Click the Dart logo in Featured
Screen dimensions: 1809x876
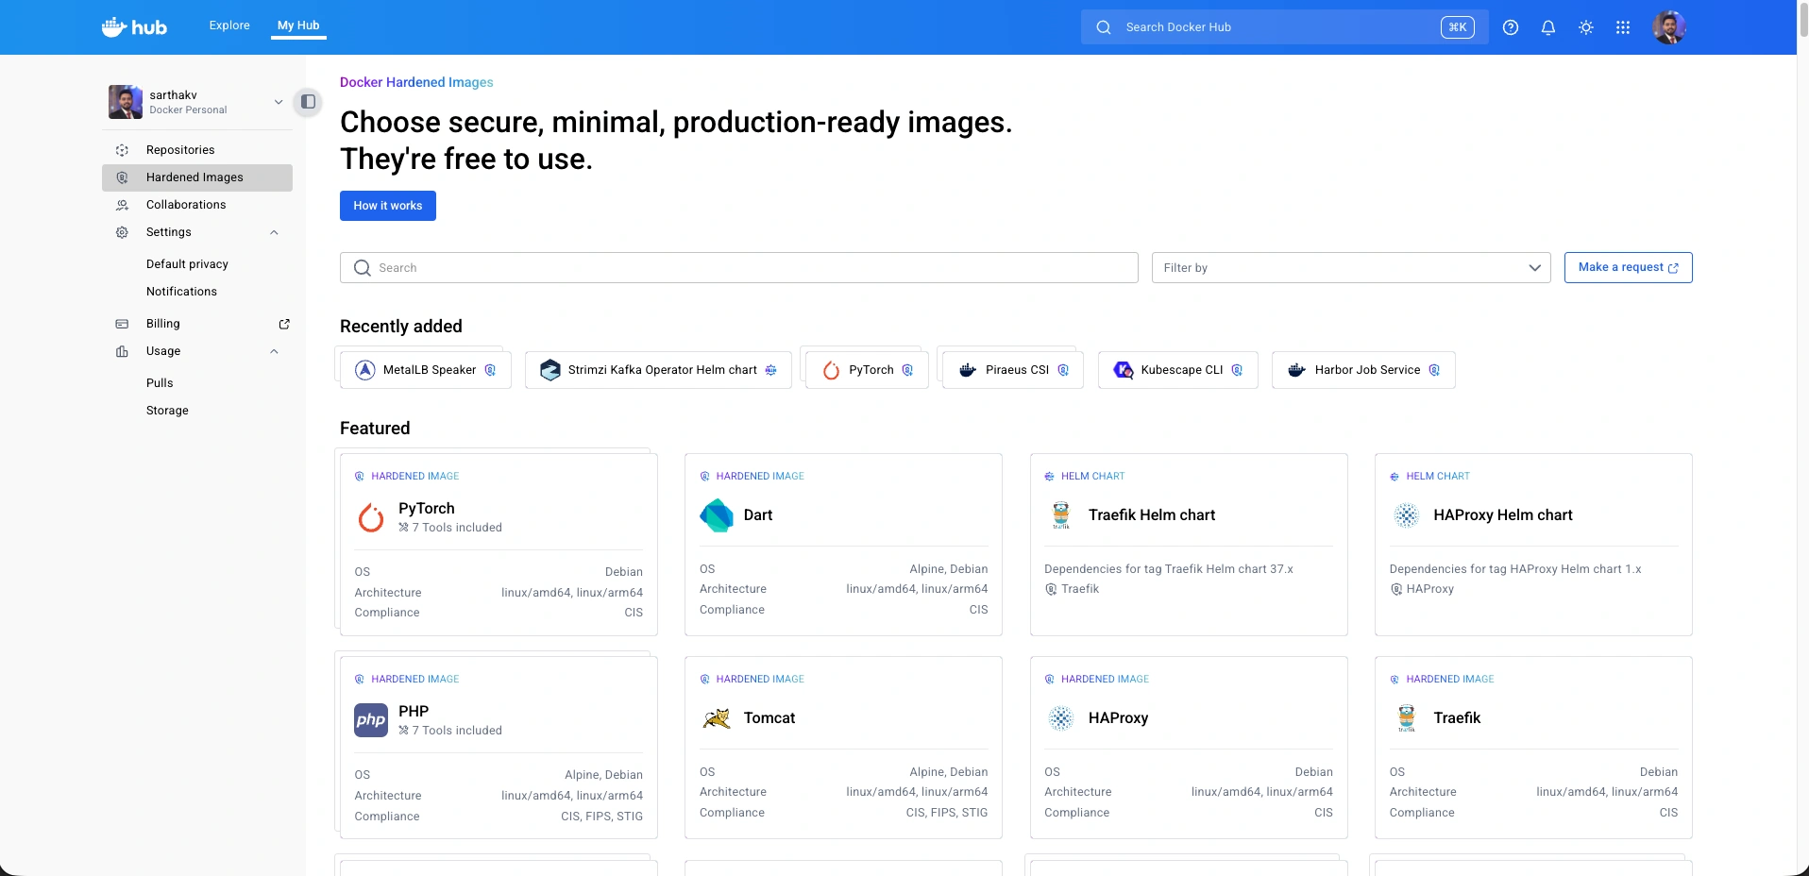(x=717, y=515)
